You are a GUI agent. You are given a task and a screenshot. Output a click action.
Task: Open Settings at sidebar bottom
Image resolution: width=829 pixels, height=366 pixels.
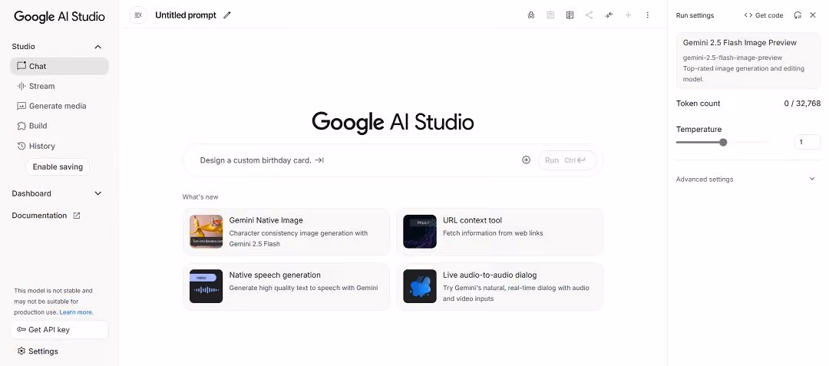(38, 351)
